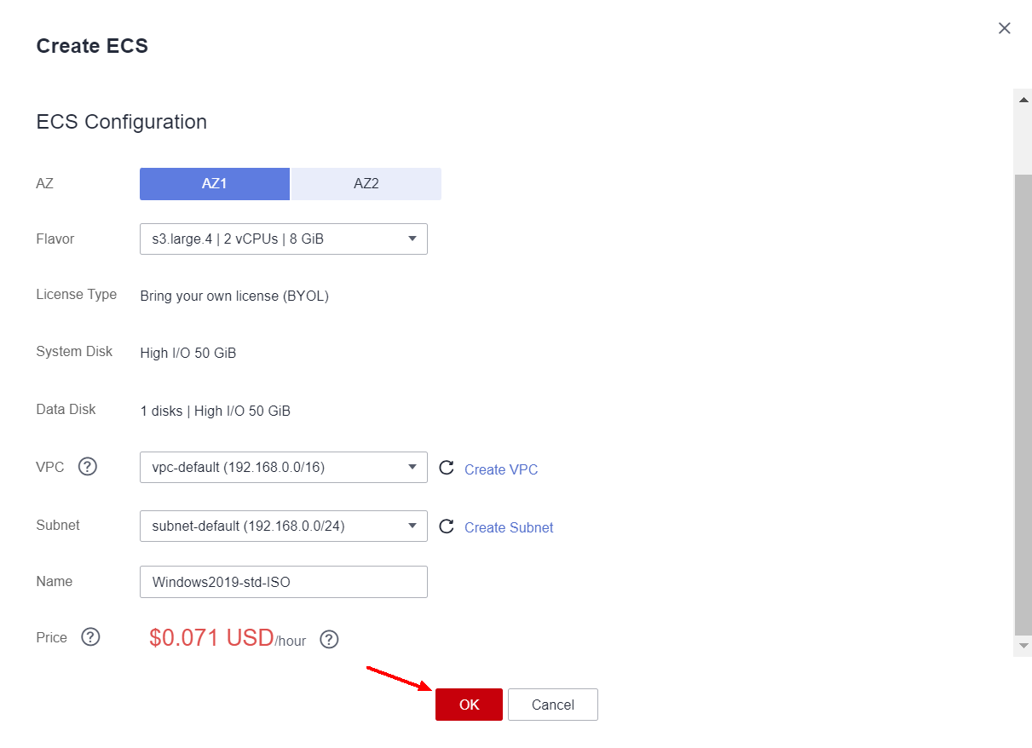The width and height of the screenshot is (1032, 748).
Task: Confirm ECS creation with OK
Action: tap(469, 705)
